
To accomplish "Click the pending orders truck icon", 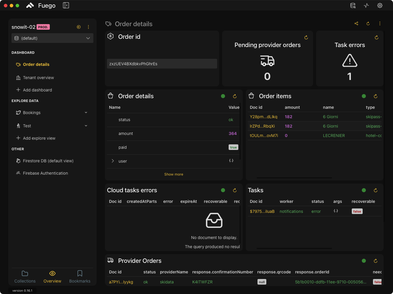I will coord(267,61).
